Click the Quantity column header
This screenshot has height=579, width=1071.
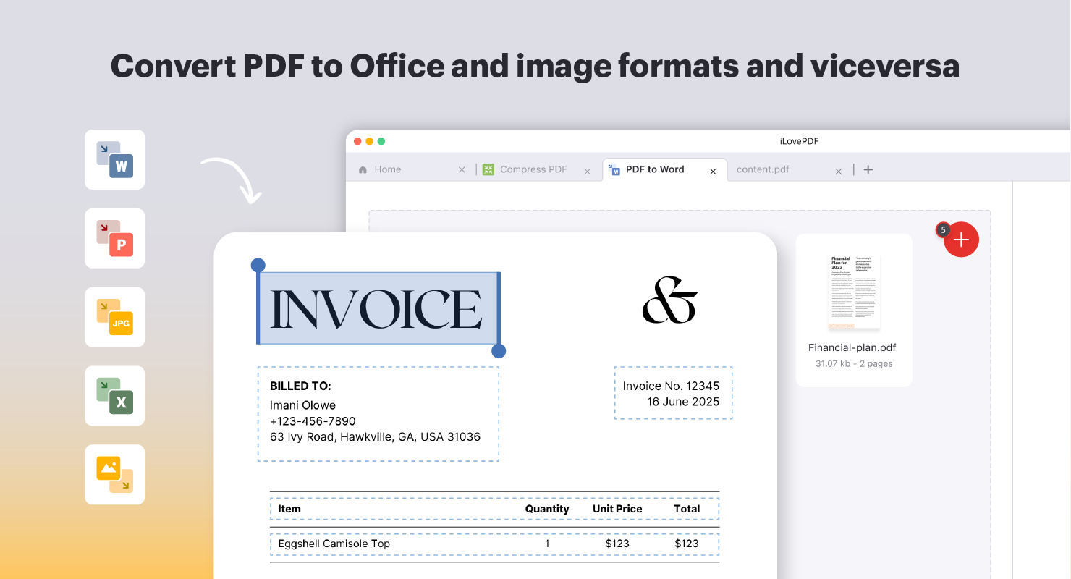pyautogui.click(x=547, y=509)
